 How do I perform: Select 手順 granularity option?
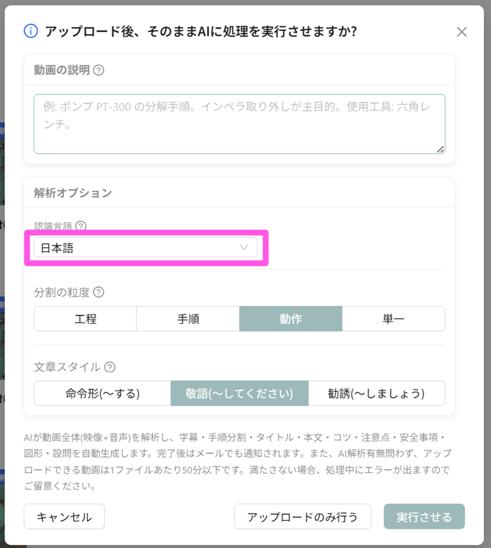(188, 319)
